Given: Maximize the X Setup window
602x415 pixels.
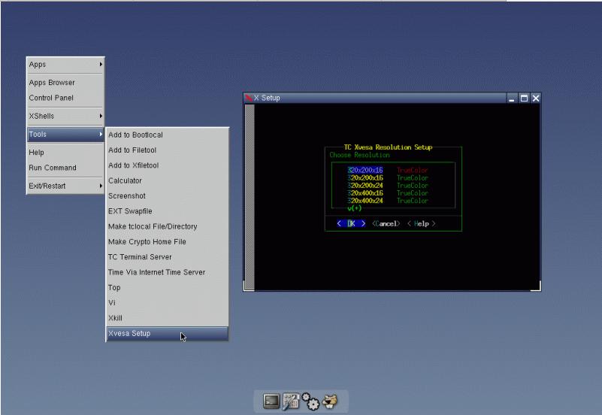Looking at the screenshot, I should tap(524, 98).
